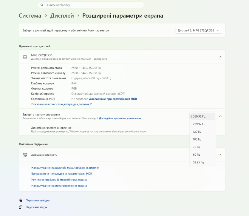Open Виправлення неполадок із параметрами HDR link
This screenshot has height=216, width=249.
62,174
